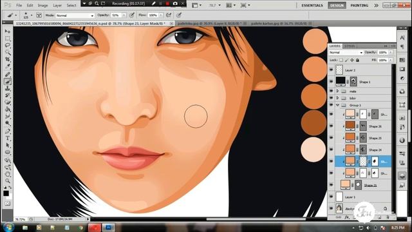Image resolution: width=412 pixels, height=232 pixels.
Task: Select the Move tool
Action: 8,32
